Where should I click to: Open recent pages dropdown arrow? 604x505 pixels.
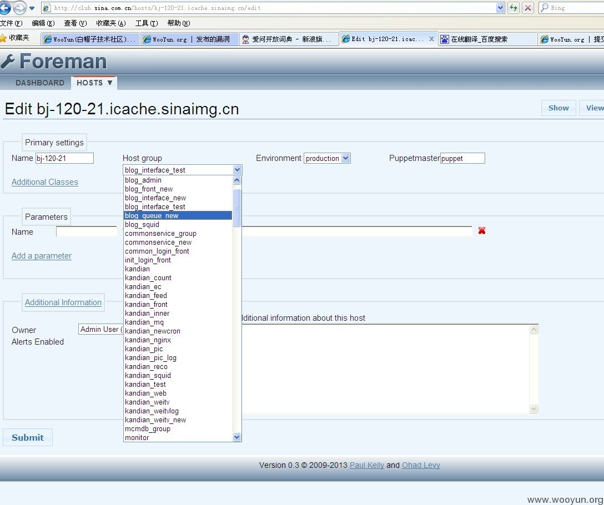click(32, 8)
